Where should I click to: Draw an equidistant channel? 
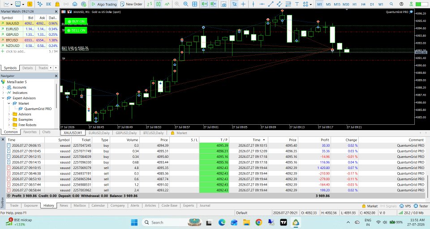(279, 4)
